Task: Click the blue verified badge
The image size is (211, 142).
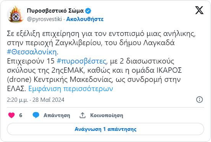Action: [88, 11]
